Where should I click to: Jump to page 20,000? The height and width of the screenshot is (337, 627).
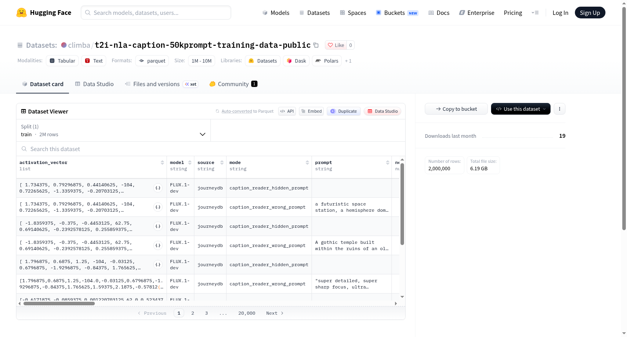[247, 313]
